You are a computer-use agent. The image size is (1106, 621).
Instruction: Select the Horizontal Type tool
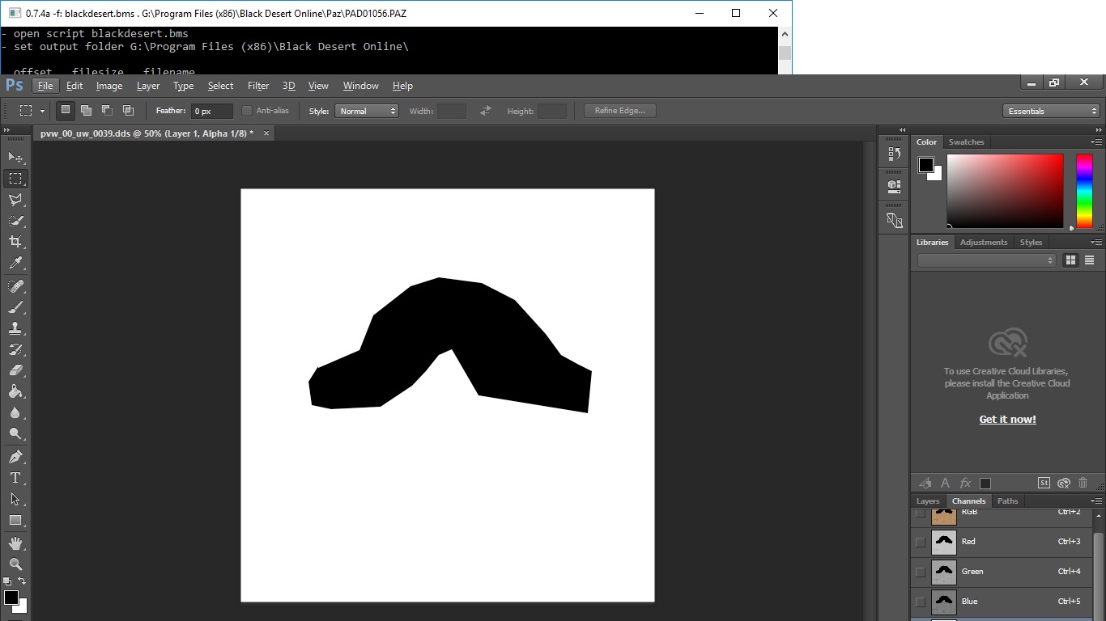tap(15, 478)
